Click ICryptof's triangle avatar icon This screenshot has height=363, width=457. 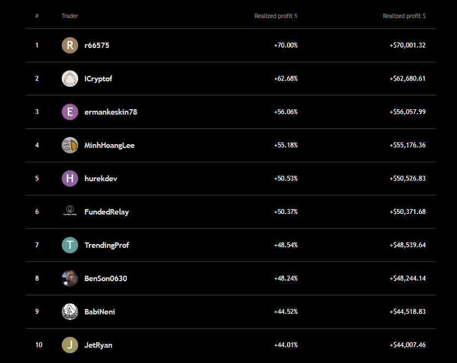coord(70,79)
